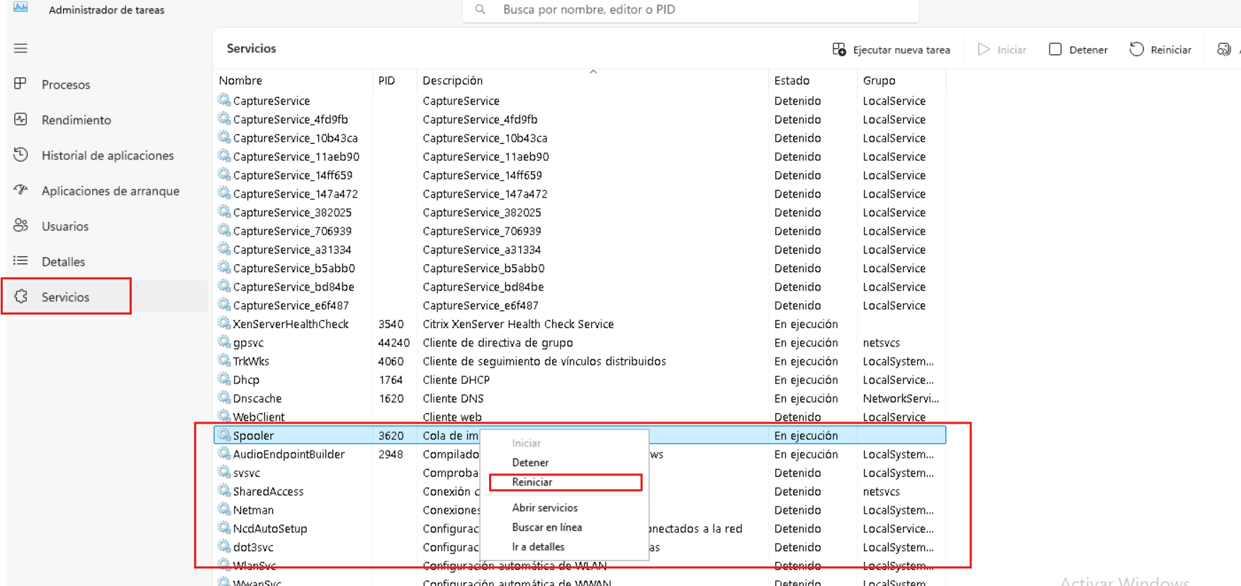Viewport: 1241px width, 586px height.
Task: Open the hamburger navigation menu
Action: point(21,48)
